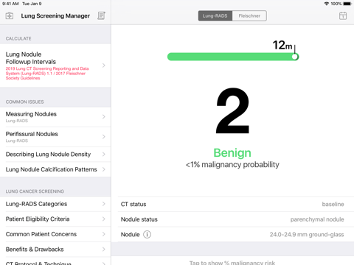Switch to the Fleischner segment
The width and height of the screenshot is (354, 265).
pos(249,16)
